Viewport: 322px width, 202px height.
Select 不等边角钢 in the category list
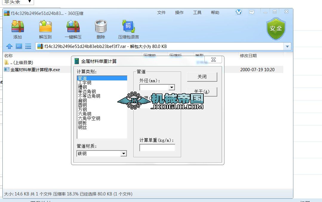pos(102,96)
